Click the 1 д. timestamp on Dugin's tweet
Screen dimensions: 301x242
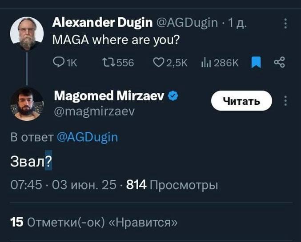238,22
